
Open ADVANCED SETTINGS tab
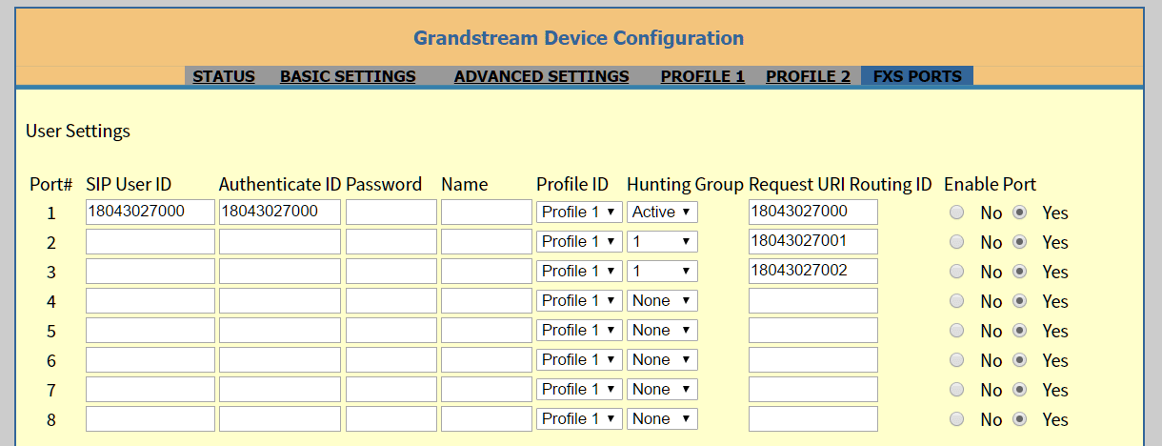tap(542, 76)
